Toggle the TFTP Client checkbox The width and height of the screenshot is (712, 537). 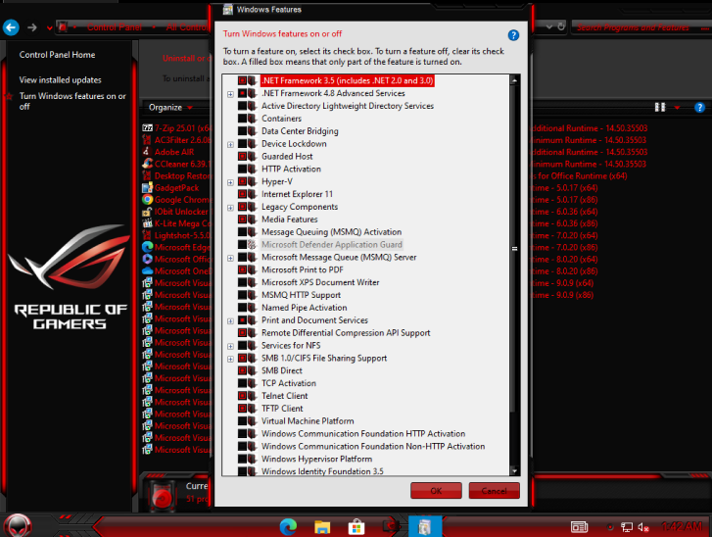pyautogui.click(x=243, y=409)
